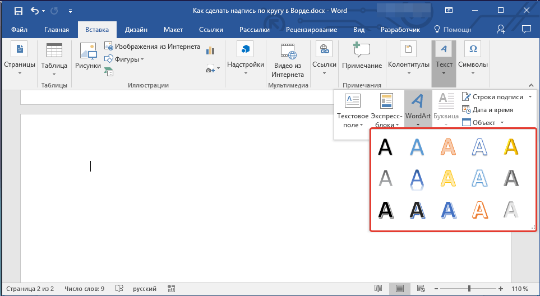Open the spelling check icon in status bar
Screen dimensions: 540x296
[x=119, y=289]
